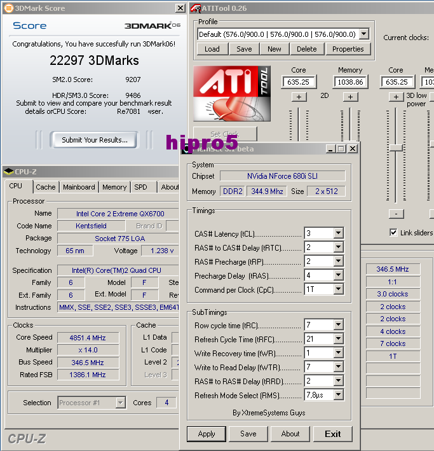Expand CAS# Latency (tCL) dropdown
The image size is (434, 451).
[x=338, y=233]
